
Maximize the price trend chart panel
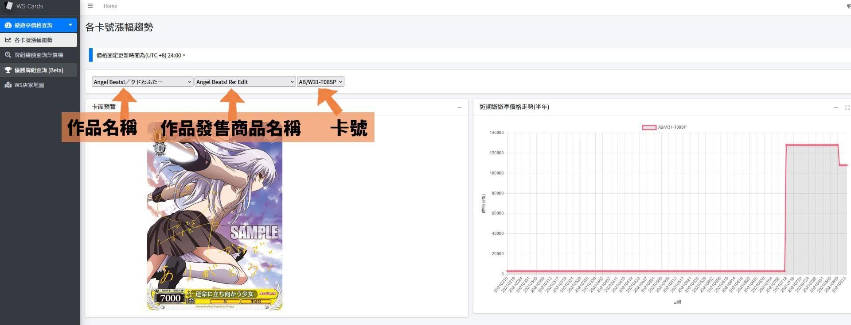[847, 107]
